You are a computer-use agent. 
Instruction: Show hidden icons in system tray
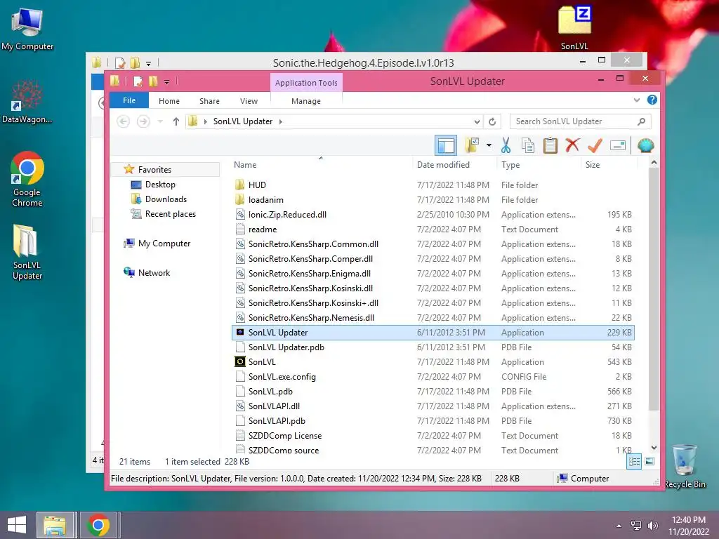(619, 526)
